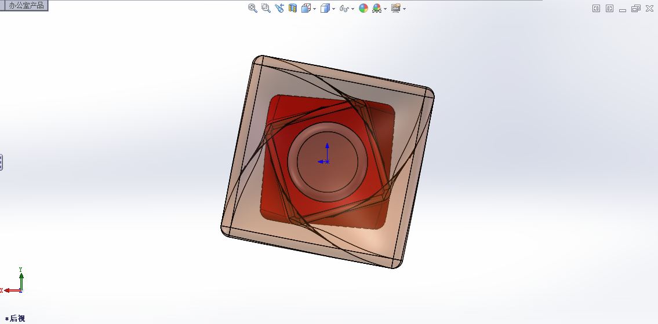Click the View Orientation cube icon
The image size is (658, 324).
pyautogui.click(x=306, y=8)
